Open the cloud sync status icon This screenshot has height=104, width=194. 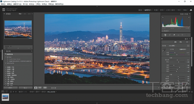191,10
